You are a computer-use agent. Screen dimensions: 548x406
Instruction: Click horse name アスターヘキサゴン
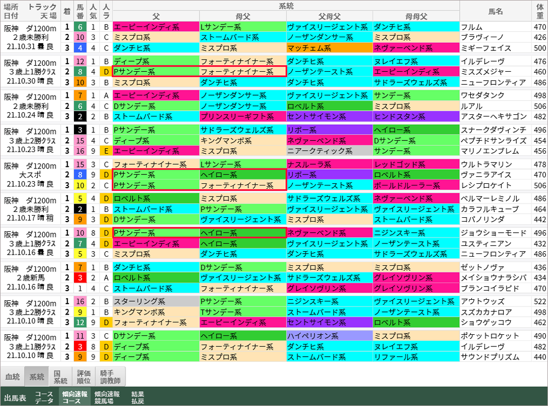click(x=494, y=117)
